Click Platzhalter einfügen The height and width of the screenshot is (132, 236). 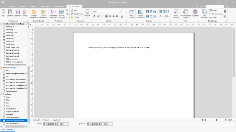53,14
